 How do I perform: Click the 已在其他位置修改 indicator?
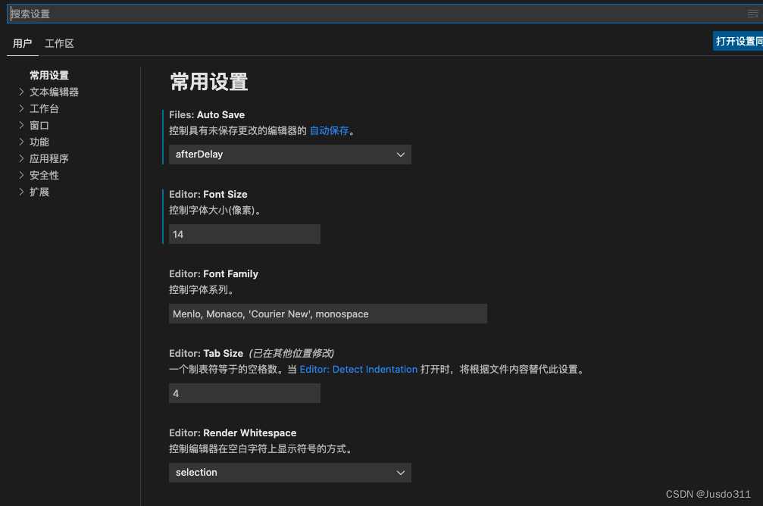click(x=292, y=353)
